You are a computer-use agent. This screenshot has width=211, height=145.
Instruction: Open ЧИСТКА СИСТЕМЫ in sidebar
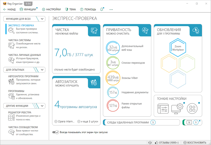tap(19, 40)
